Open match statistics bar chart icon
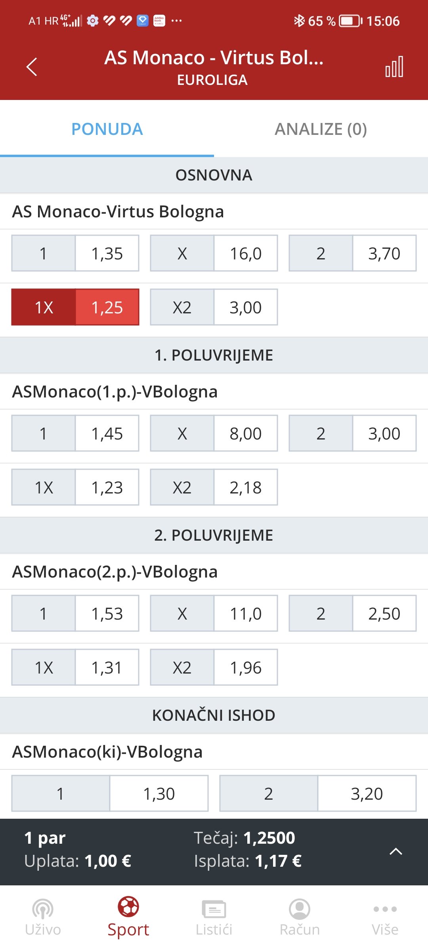The height and width of the screenshot is (952, 428). [394, 67]
